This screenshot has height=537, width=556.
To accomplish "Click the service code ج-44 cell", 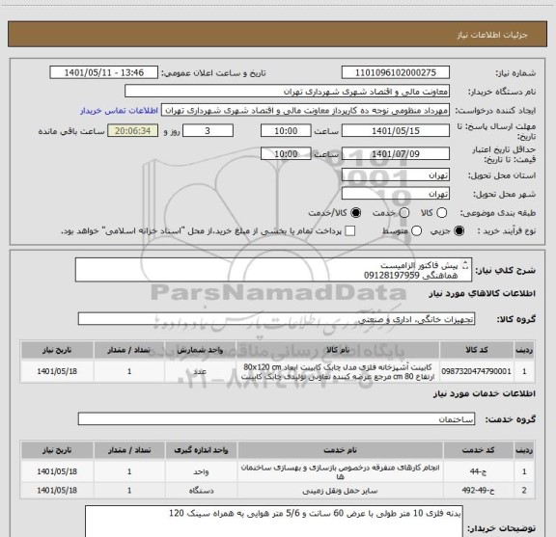I will pos(479,471).
